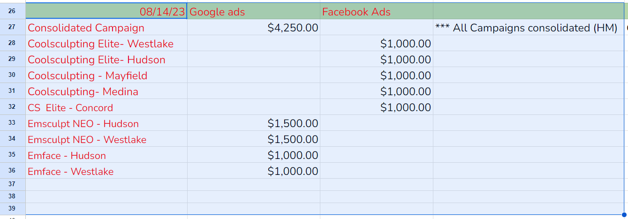The width and height of the screenshot is (628, 219).
Task: Click the All Campaigns consolidated note cell
Action: [529, 28]
